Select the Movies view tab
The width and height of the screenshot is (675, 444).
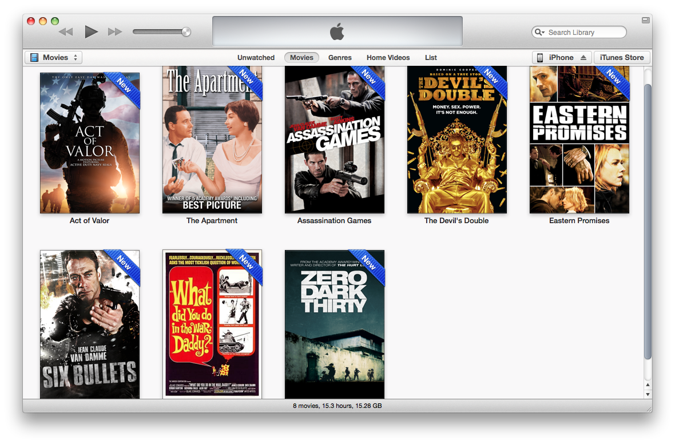[x=301, y=58]
